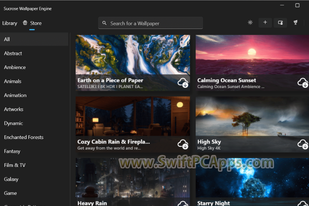Click the magnifier icon in search box

(104, 23)
